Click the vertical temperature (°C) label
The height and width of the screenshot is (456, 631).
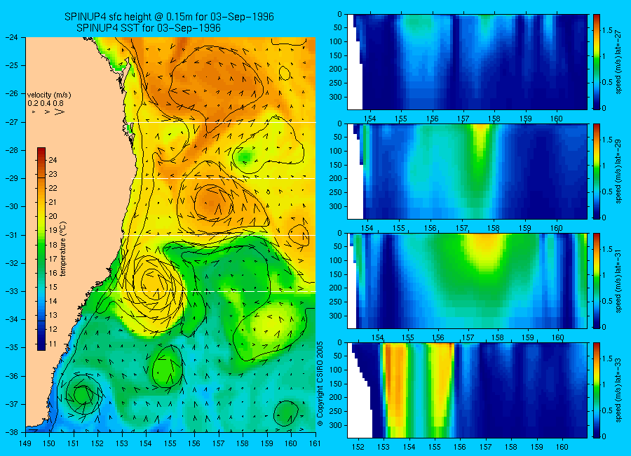click(63, 249)
